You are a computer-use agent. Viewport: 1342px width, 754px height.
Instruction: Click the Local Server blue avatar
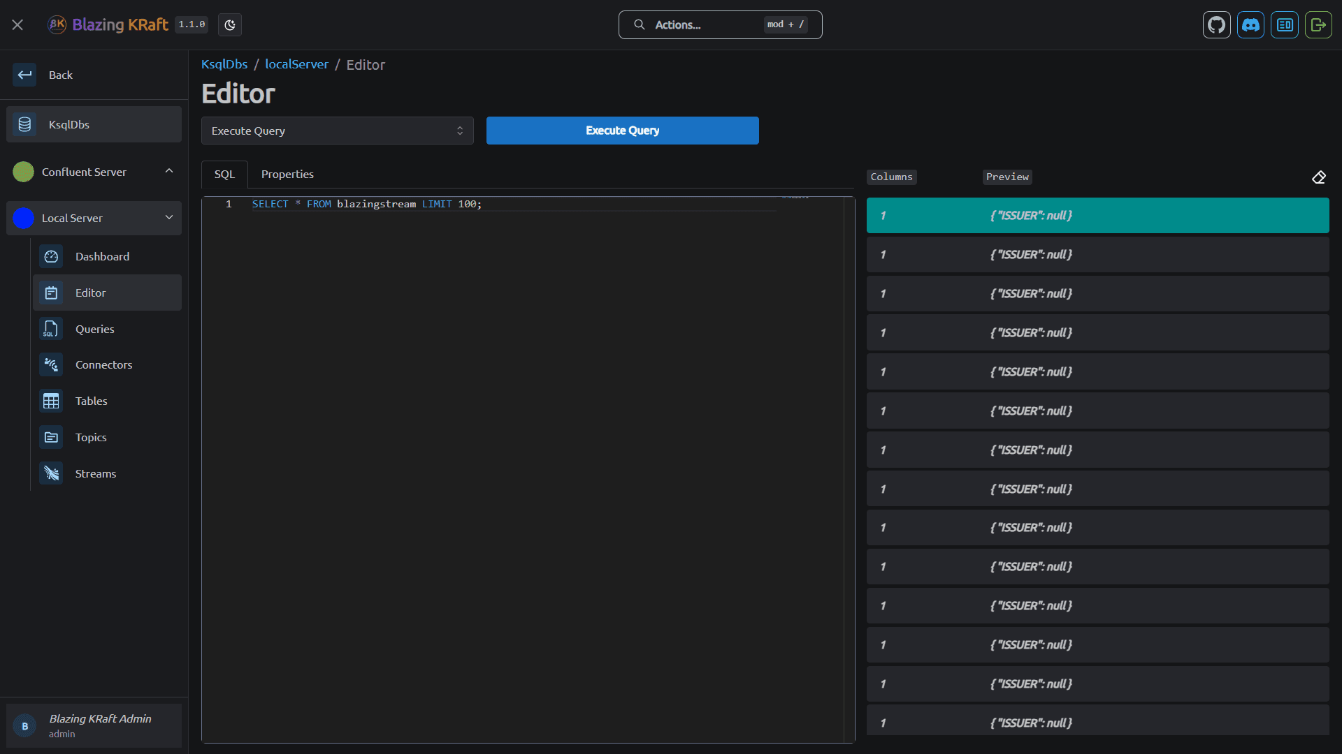(23, 218)
